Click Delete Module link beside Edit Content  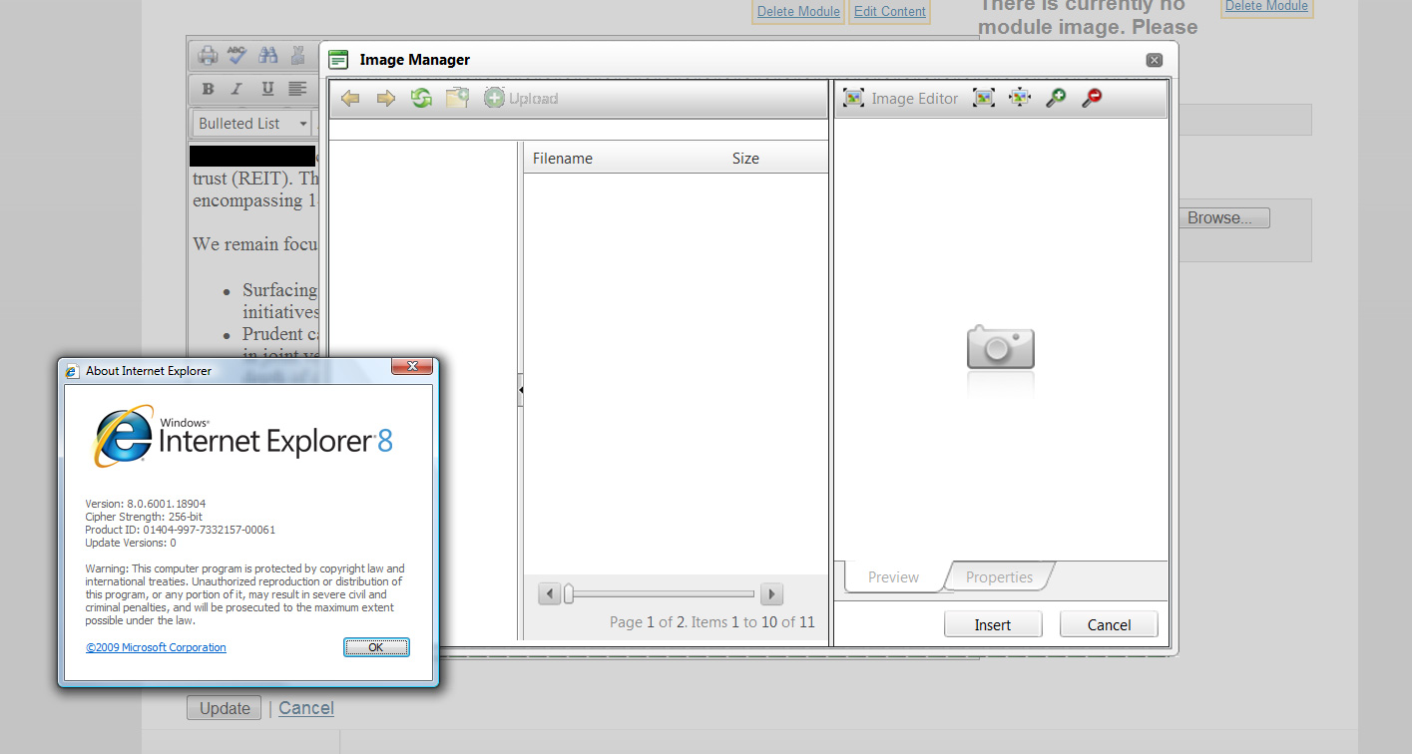(x=798, y=11)
